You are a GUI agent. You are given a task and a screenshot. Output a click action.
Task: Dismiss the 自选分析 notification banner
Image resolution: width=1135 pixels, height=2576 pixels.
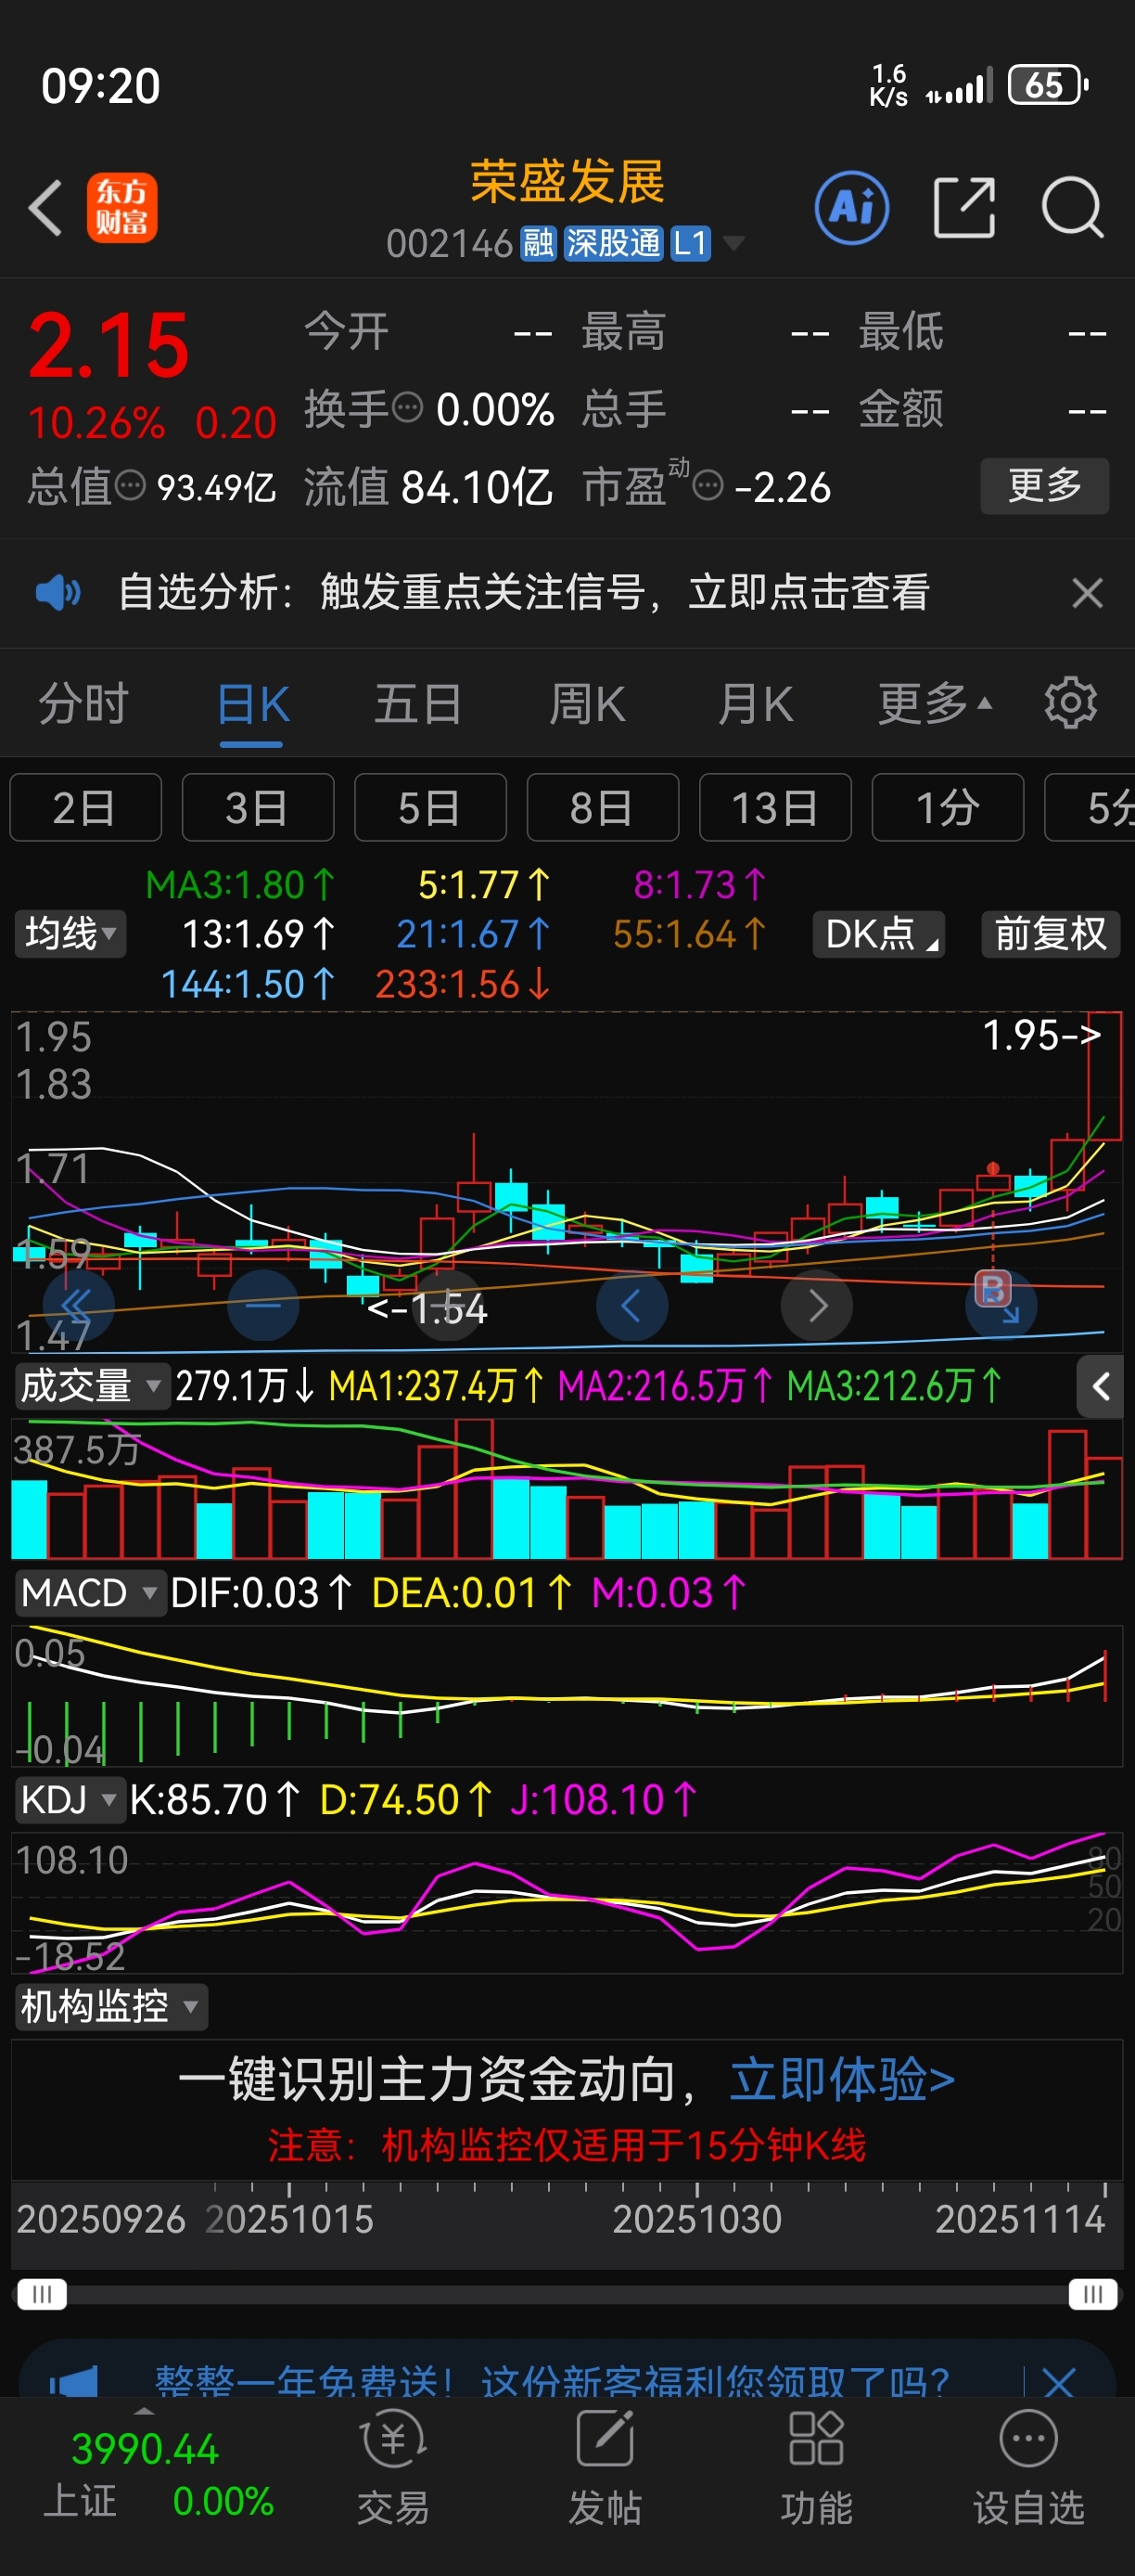click(x=1087, y=593)
